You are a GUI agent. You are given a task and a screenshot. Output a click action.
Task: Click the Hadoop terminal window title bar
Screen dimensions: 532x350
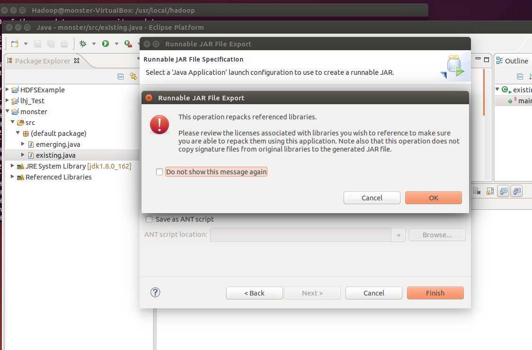coord(214,10)
